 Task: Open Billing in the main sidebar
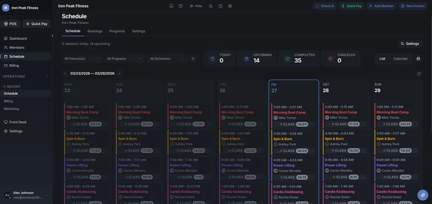tap(25, 66)
